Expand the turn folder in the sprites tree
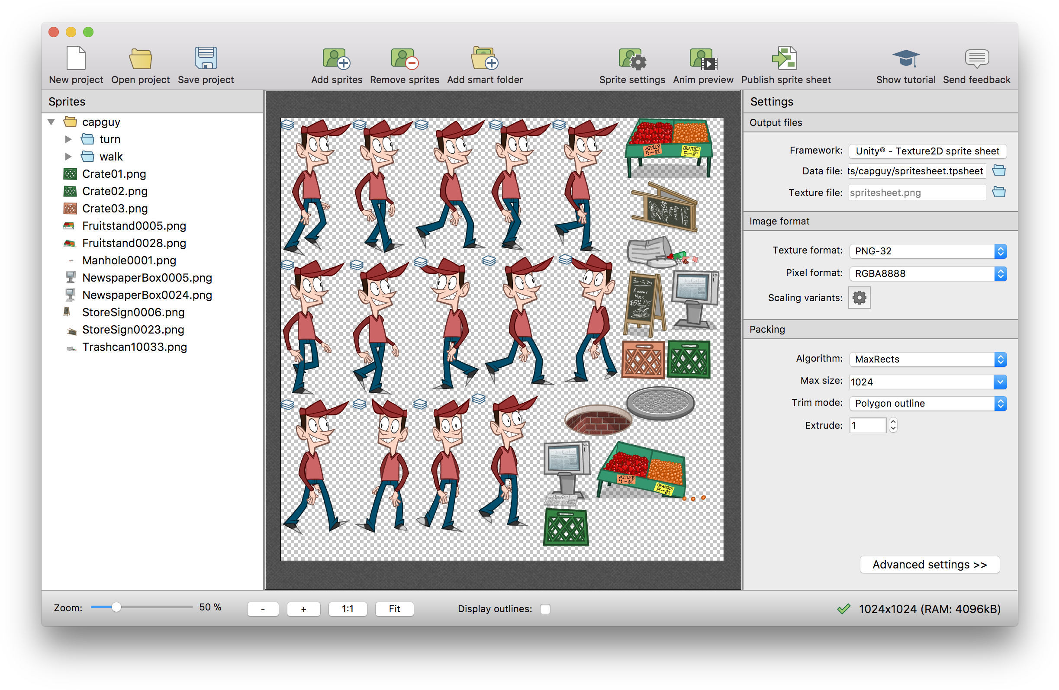This screenshot has height=690, width=1059. coord(68,139)
